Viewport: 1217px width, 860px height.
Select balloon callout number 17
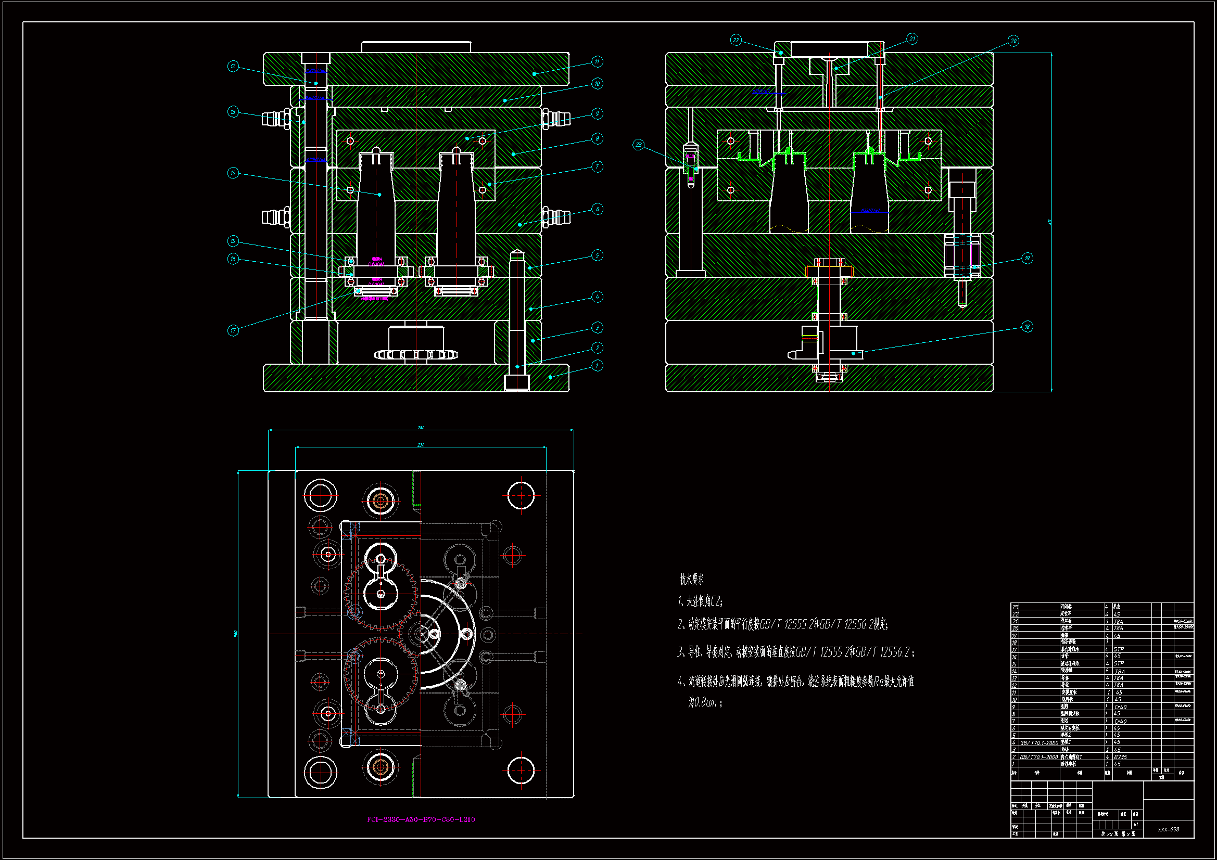click(233, 331)
